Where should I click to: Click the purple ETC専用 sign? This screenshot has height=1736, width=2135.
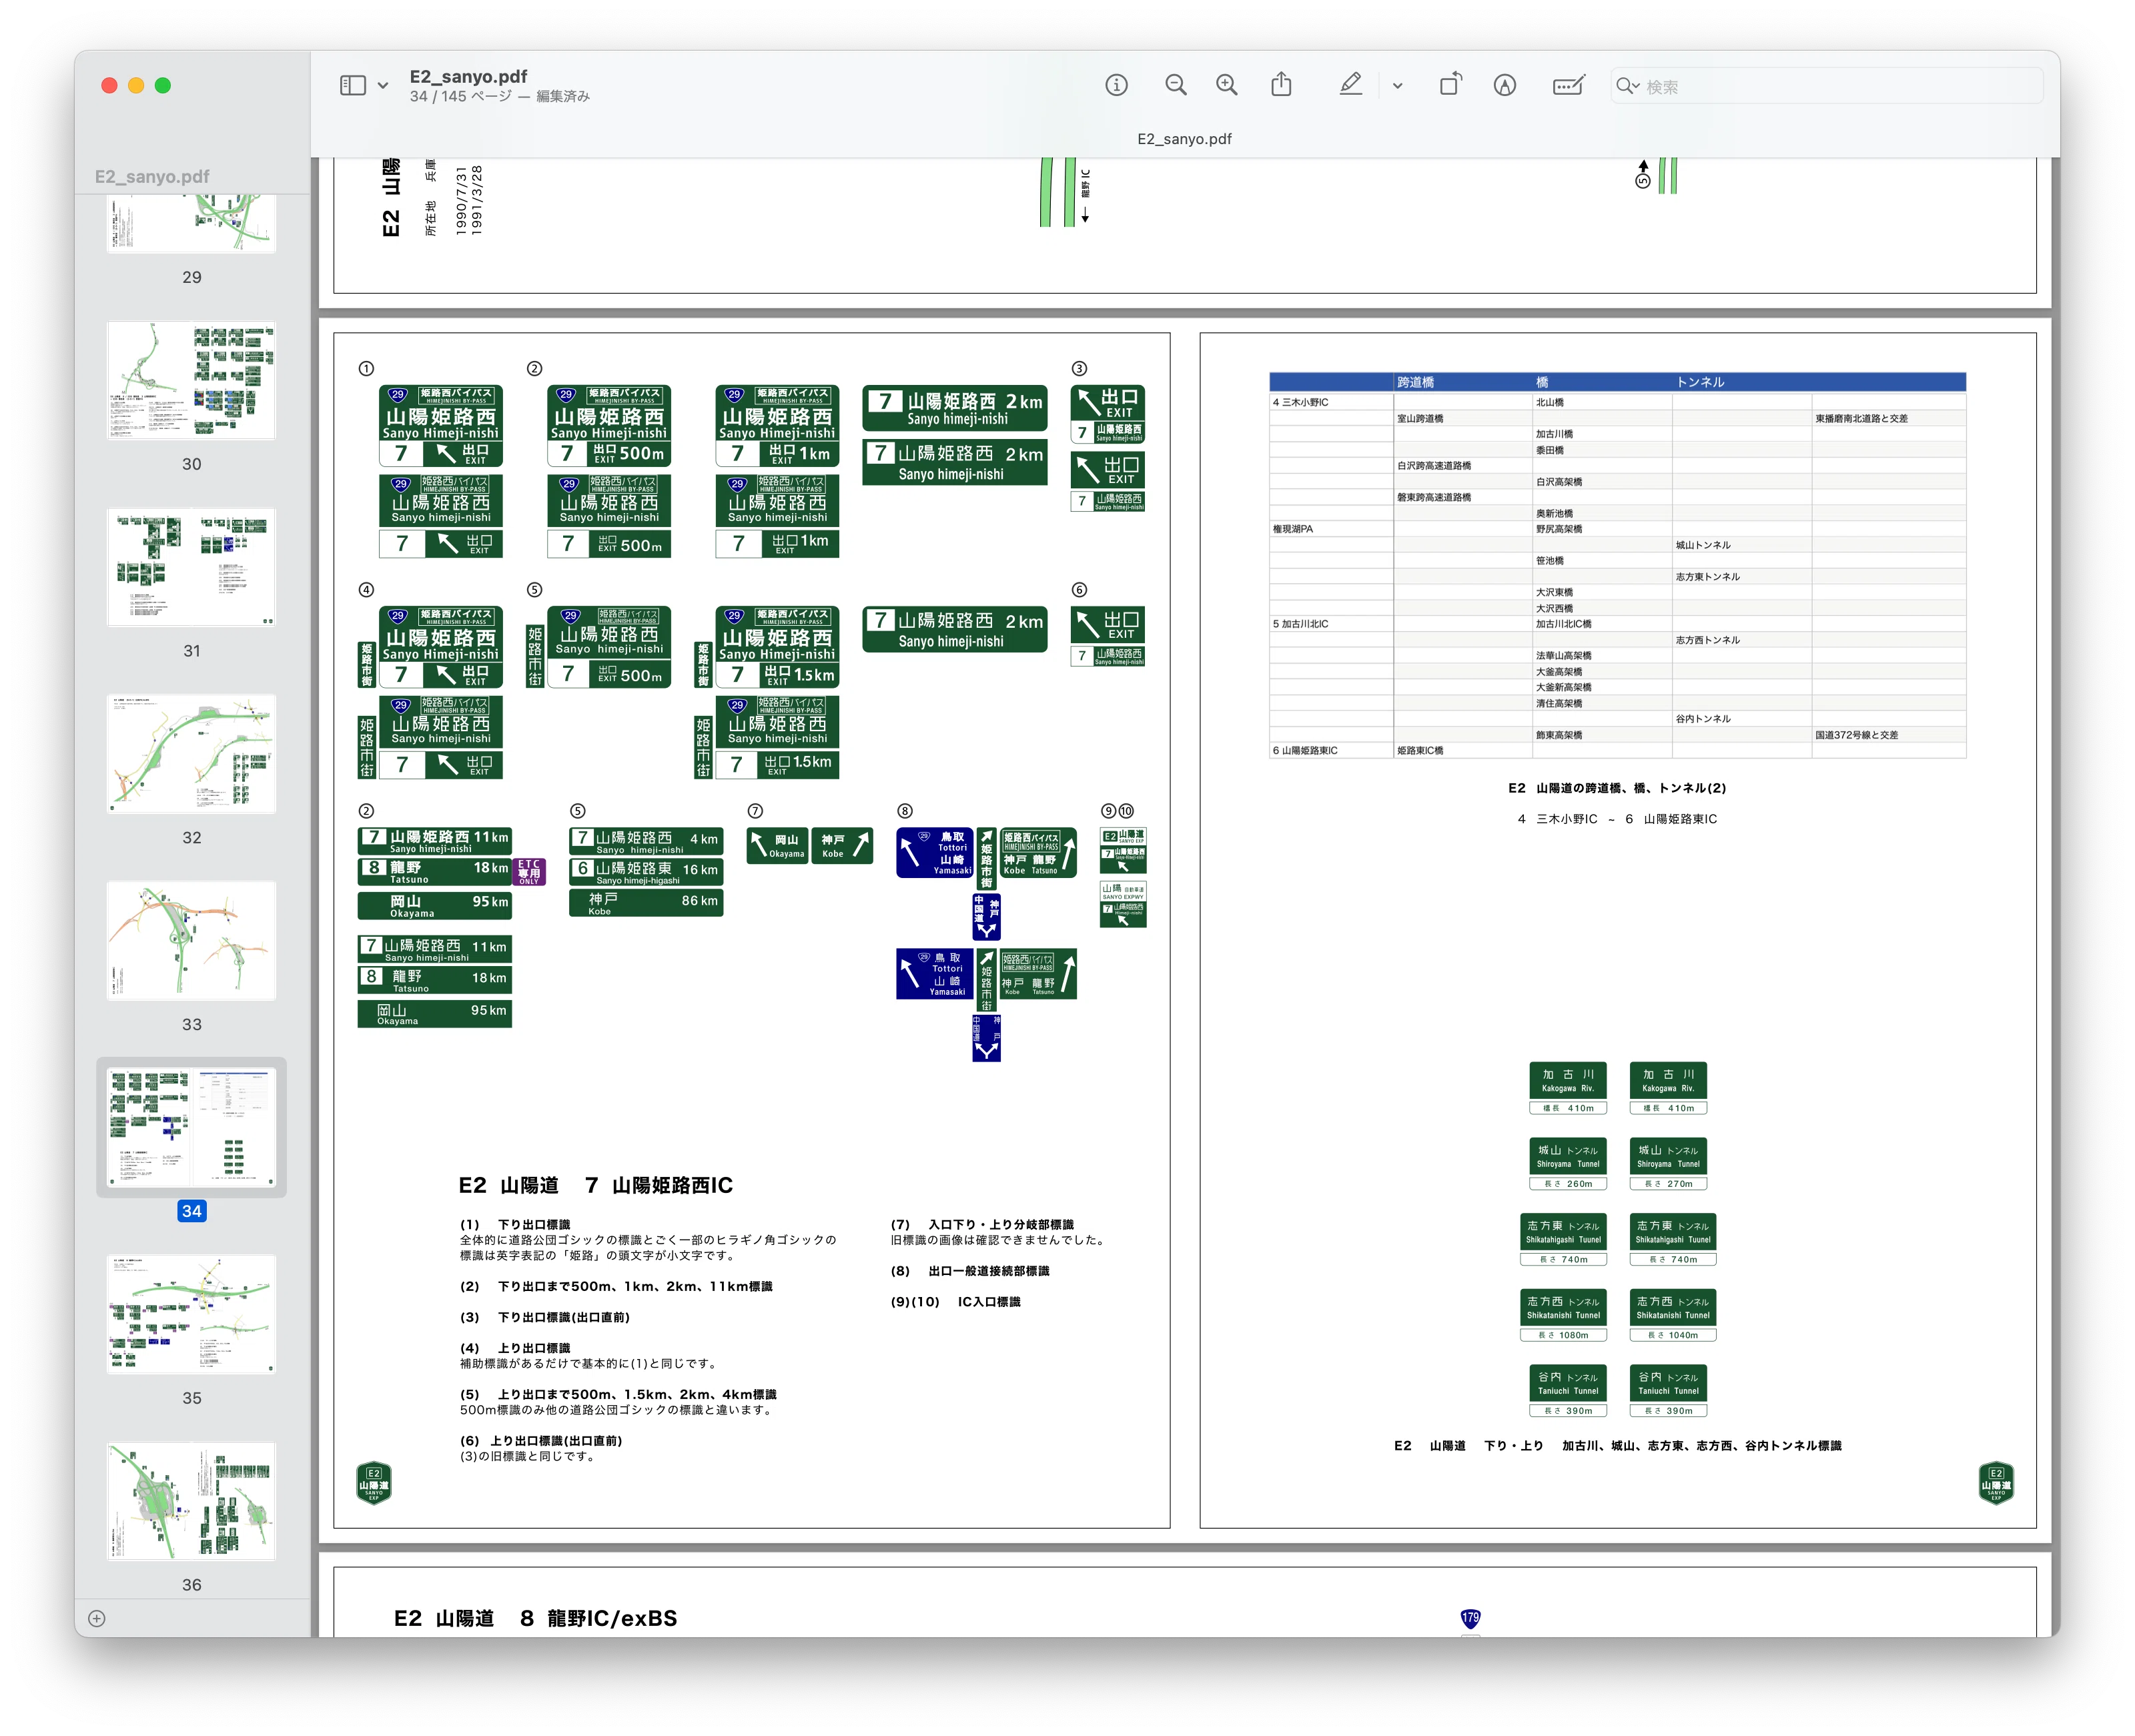click(x=529, y=871)
